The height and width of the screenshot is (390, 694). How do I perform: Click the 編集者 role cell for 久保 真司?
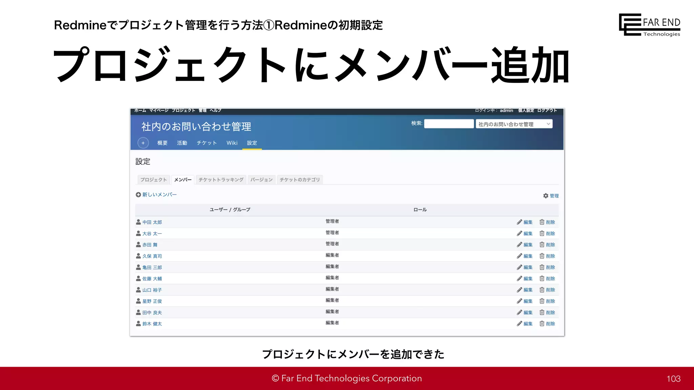[332, 255]
